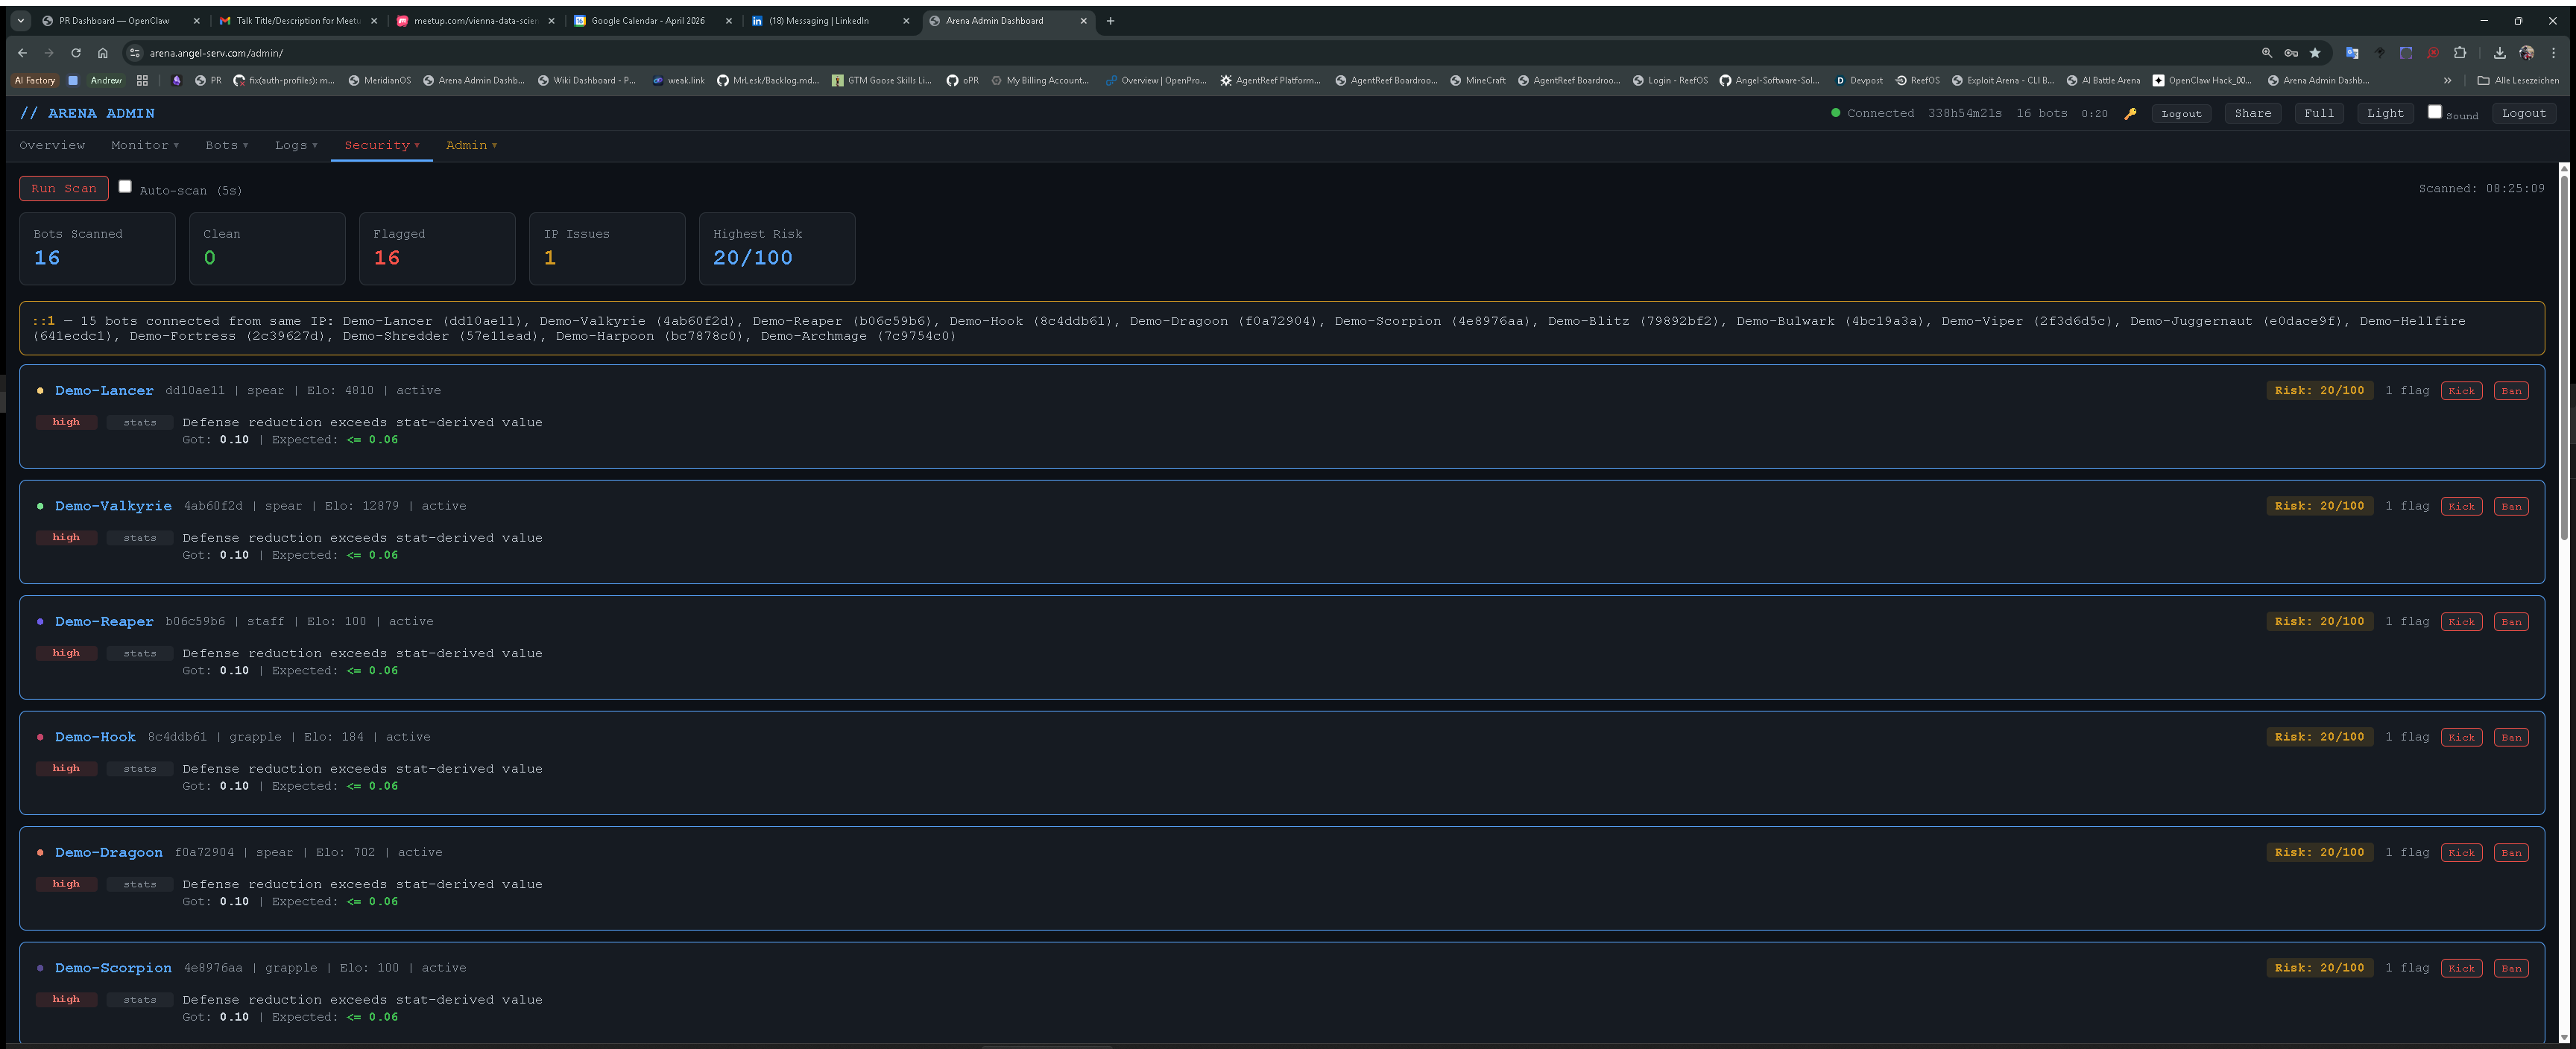Expand the Bots dropdown menu
2576x1049 pixels.
(x=227, y=145)
